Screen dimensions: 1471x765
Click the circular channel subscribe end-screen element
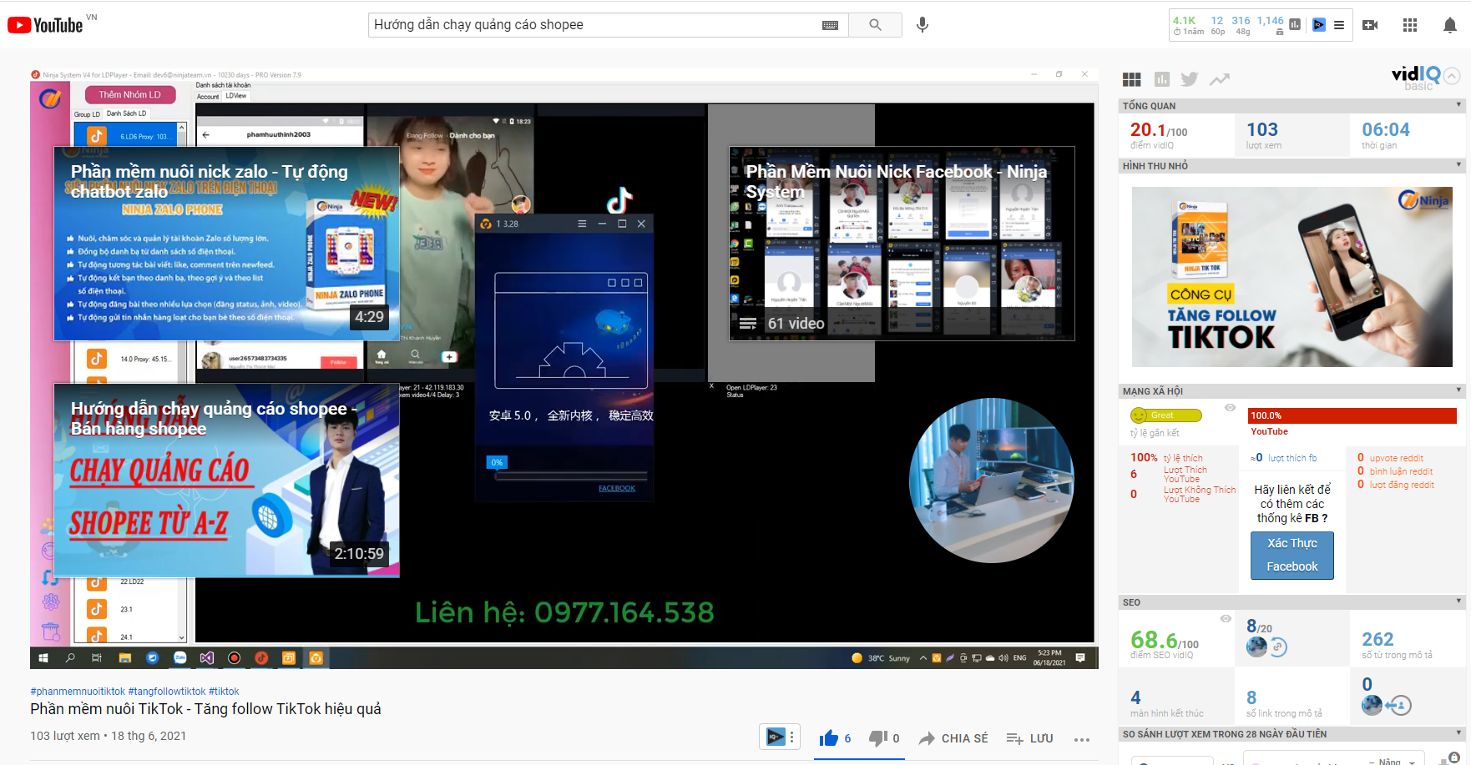(992, 480)
